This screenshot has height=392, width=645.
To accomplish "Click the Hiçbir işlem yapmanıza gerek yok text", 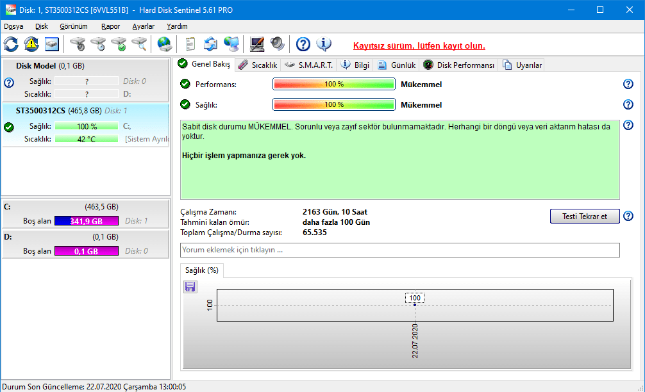I will coord(244,156).
